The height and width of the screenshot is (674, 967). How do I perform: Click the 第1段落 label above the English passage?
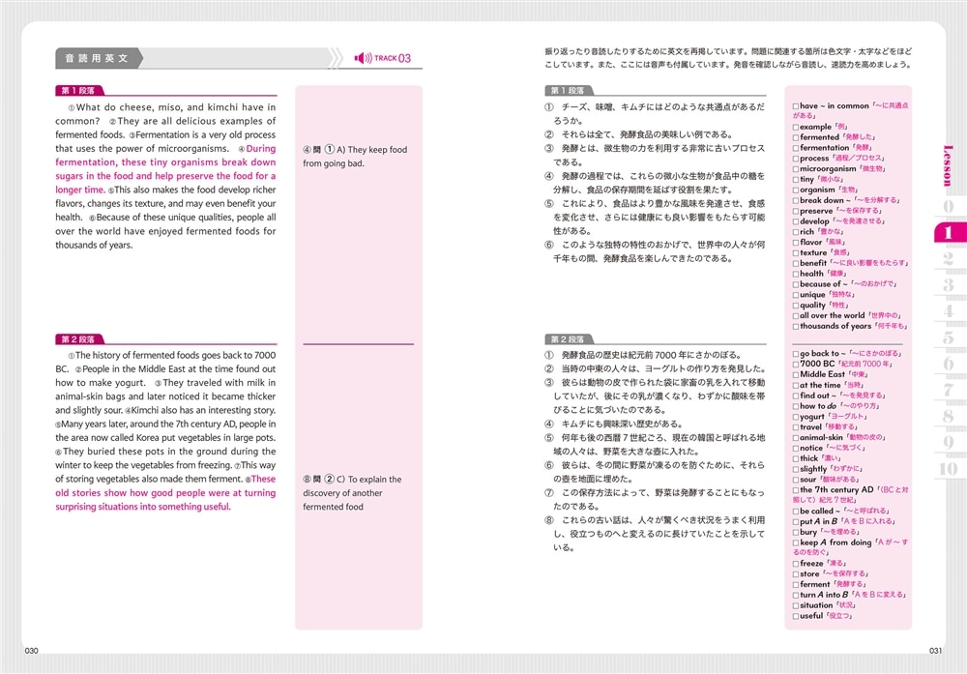pyautogui.click(x=75, y=91)
